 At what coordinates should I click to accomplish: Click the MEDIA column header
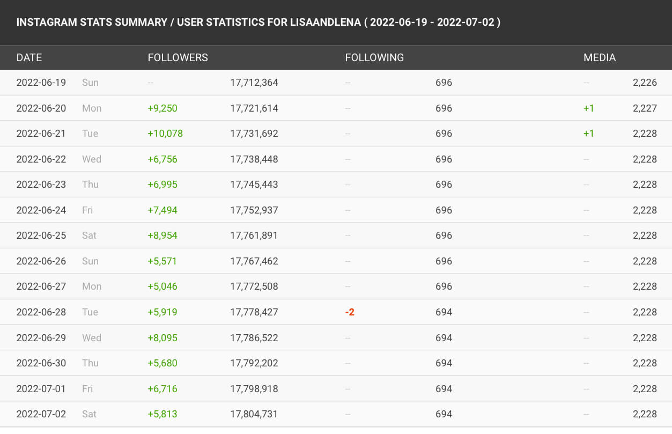[600, 57]
